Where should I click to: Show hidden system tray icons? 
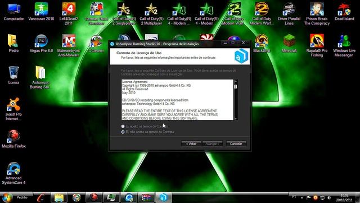(301, 198)
